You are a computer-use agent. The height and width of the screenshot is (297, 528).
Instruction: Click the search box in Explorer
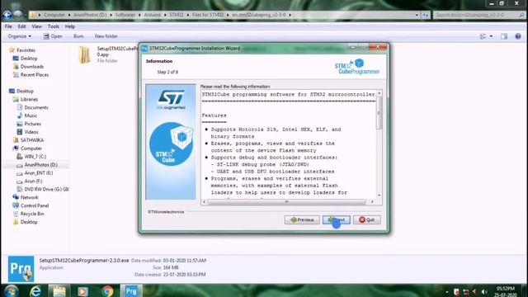point(478,15)
